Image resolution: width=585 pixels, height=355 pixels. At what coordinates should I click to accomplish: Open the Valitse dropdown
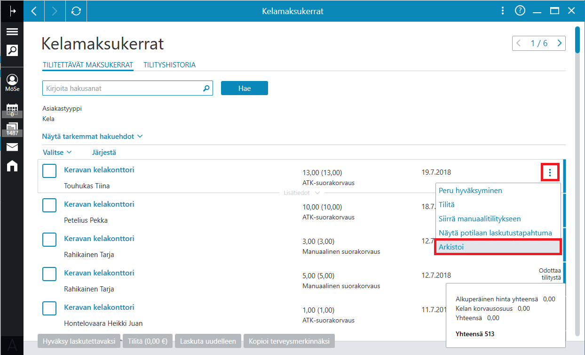(x=57, y=153)
